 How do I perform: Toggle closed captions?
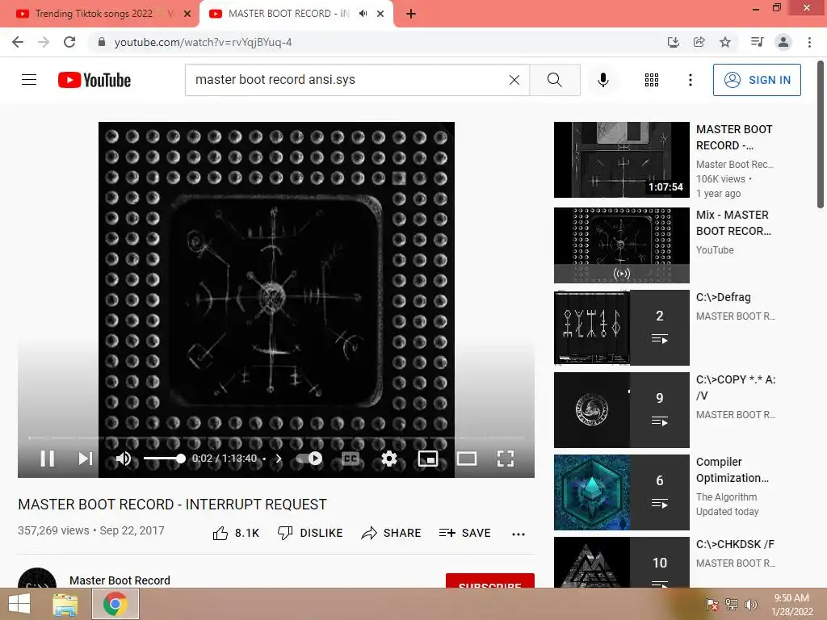pyautogui.click(x=351, y=459)
